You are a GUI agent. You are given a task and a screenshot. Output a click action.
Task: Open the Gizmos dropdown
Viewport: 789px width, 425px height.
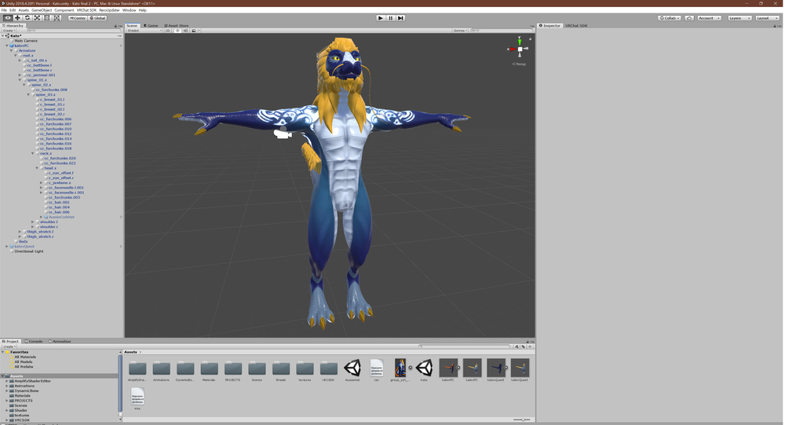pyautogui.click(x=460, y=30)
